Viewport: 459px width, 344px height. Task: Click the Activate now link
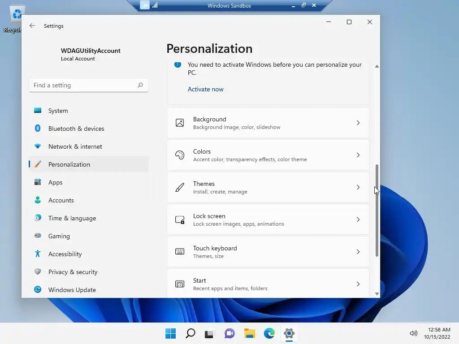tap(205, 89)
